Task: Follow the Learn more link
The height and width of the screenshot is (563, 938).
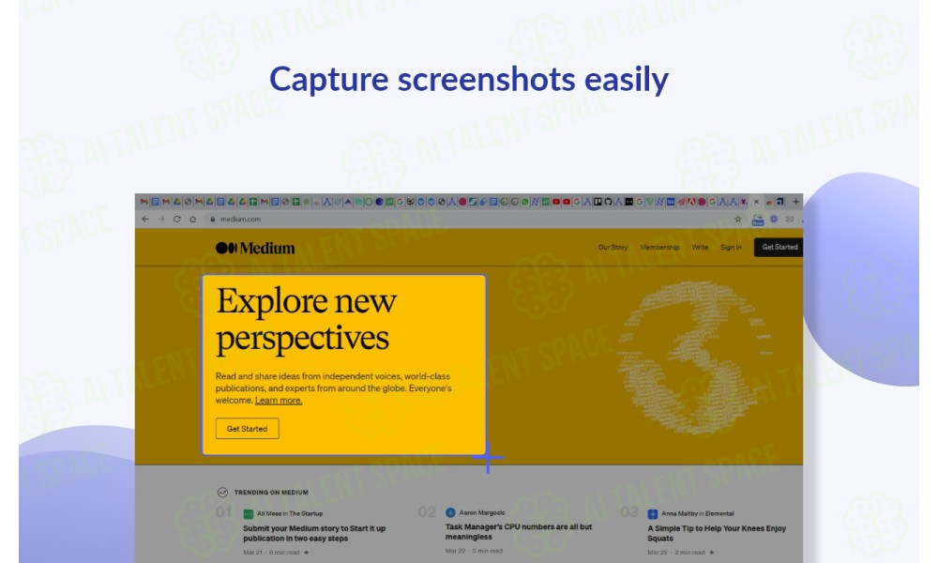Action: pyautogui.click(x=279, y=401)
